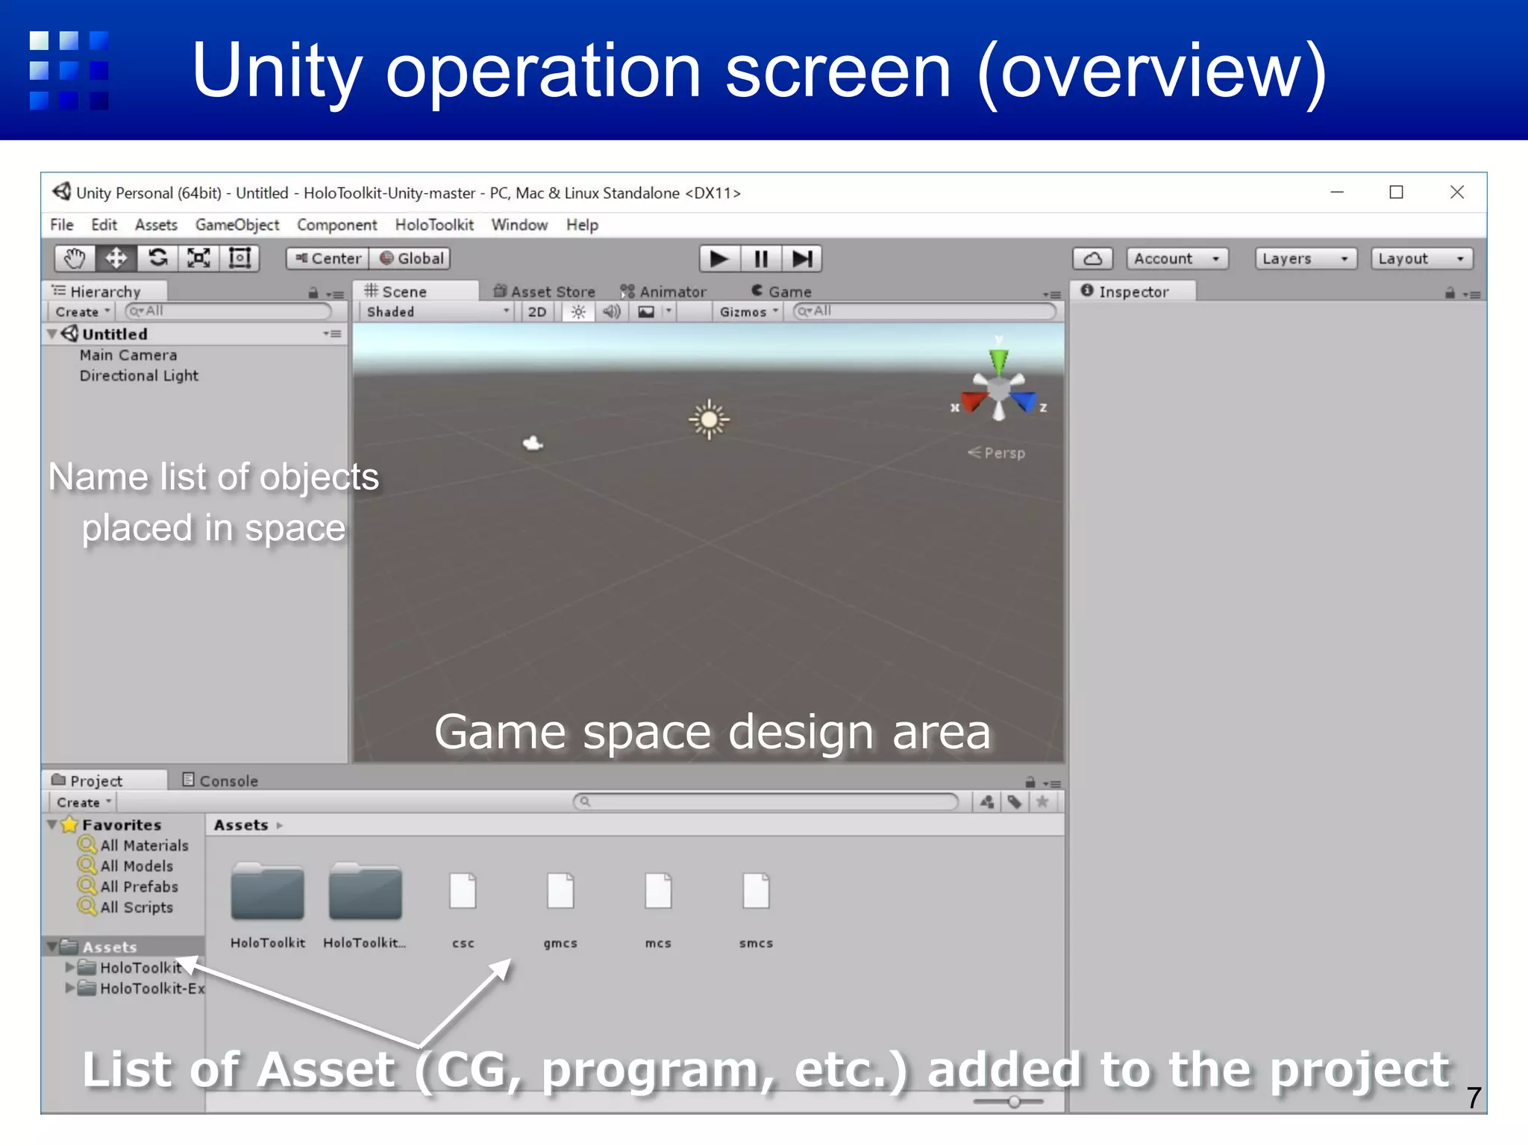Click the Scene view search field
This screenshot has width=1528, height=1146.
[924, 311]
